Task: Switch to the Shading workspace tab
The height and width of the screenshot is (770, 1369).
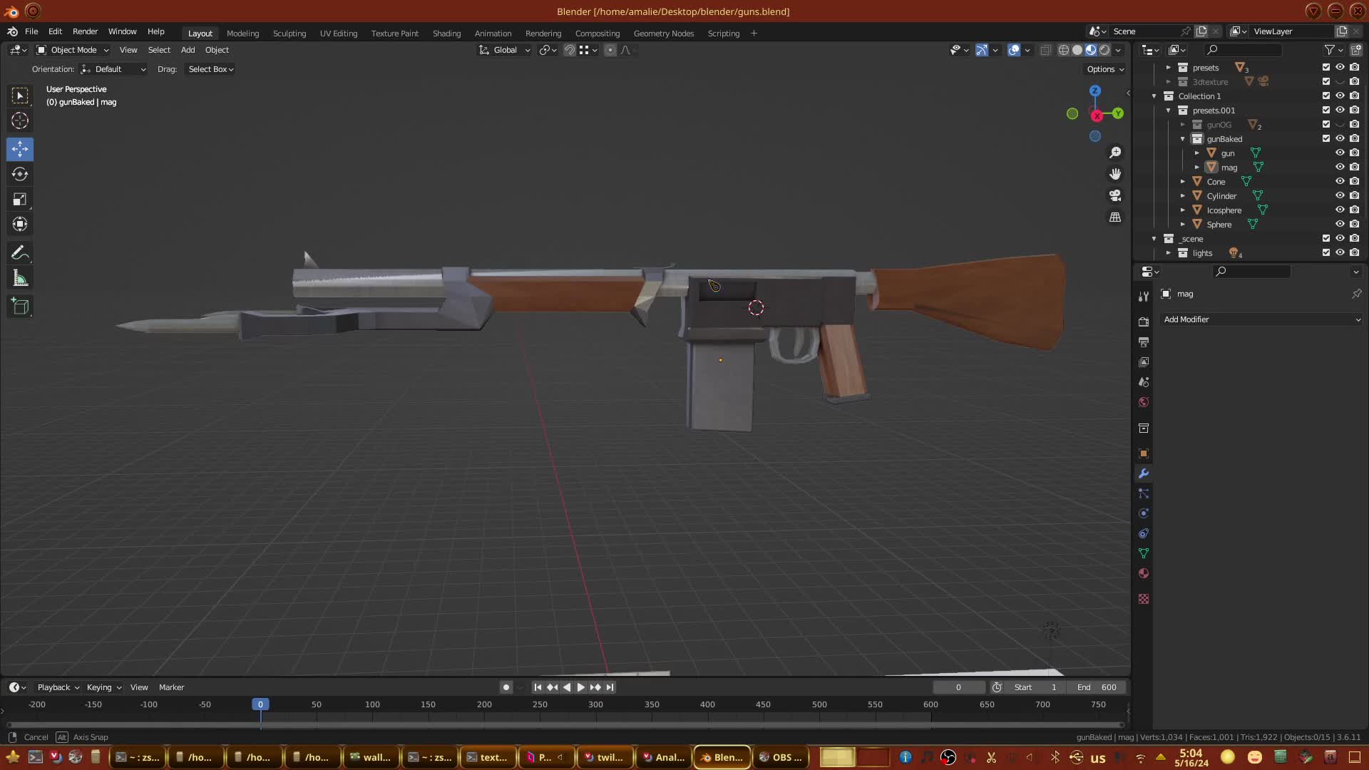Action: tap(446, 34)
